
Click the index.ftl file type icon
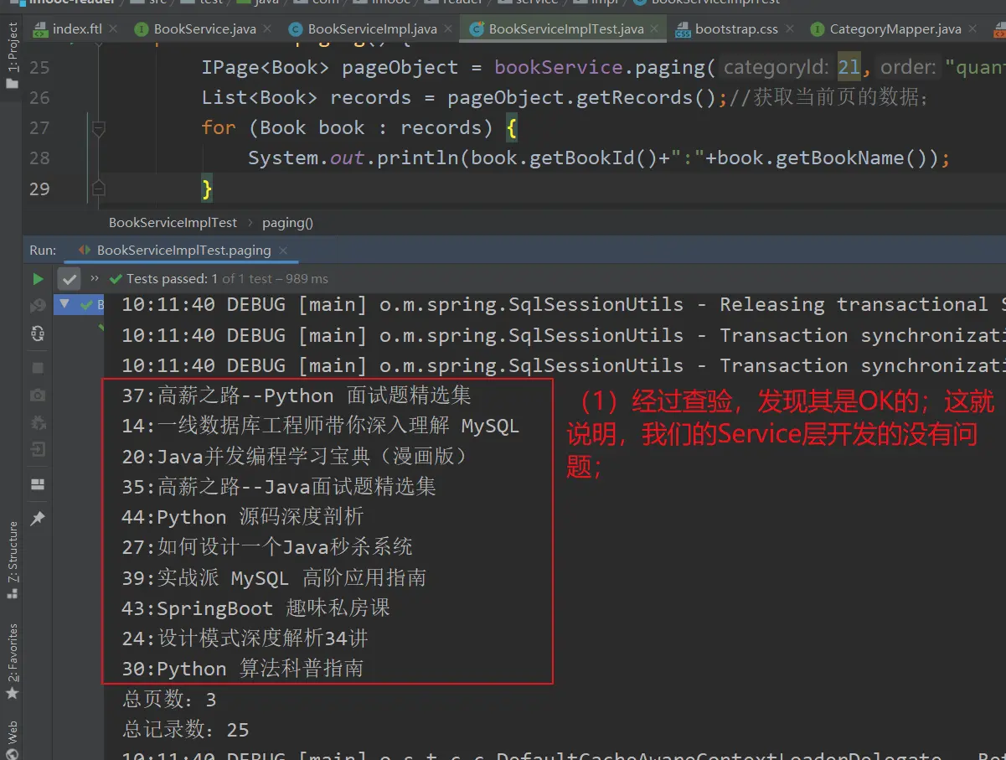coord(40,29)
